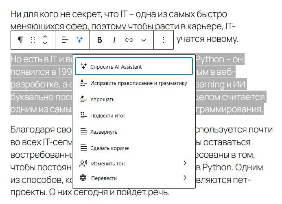Choose Развернуть option

click(134, 132)
